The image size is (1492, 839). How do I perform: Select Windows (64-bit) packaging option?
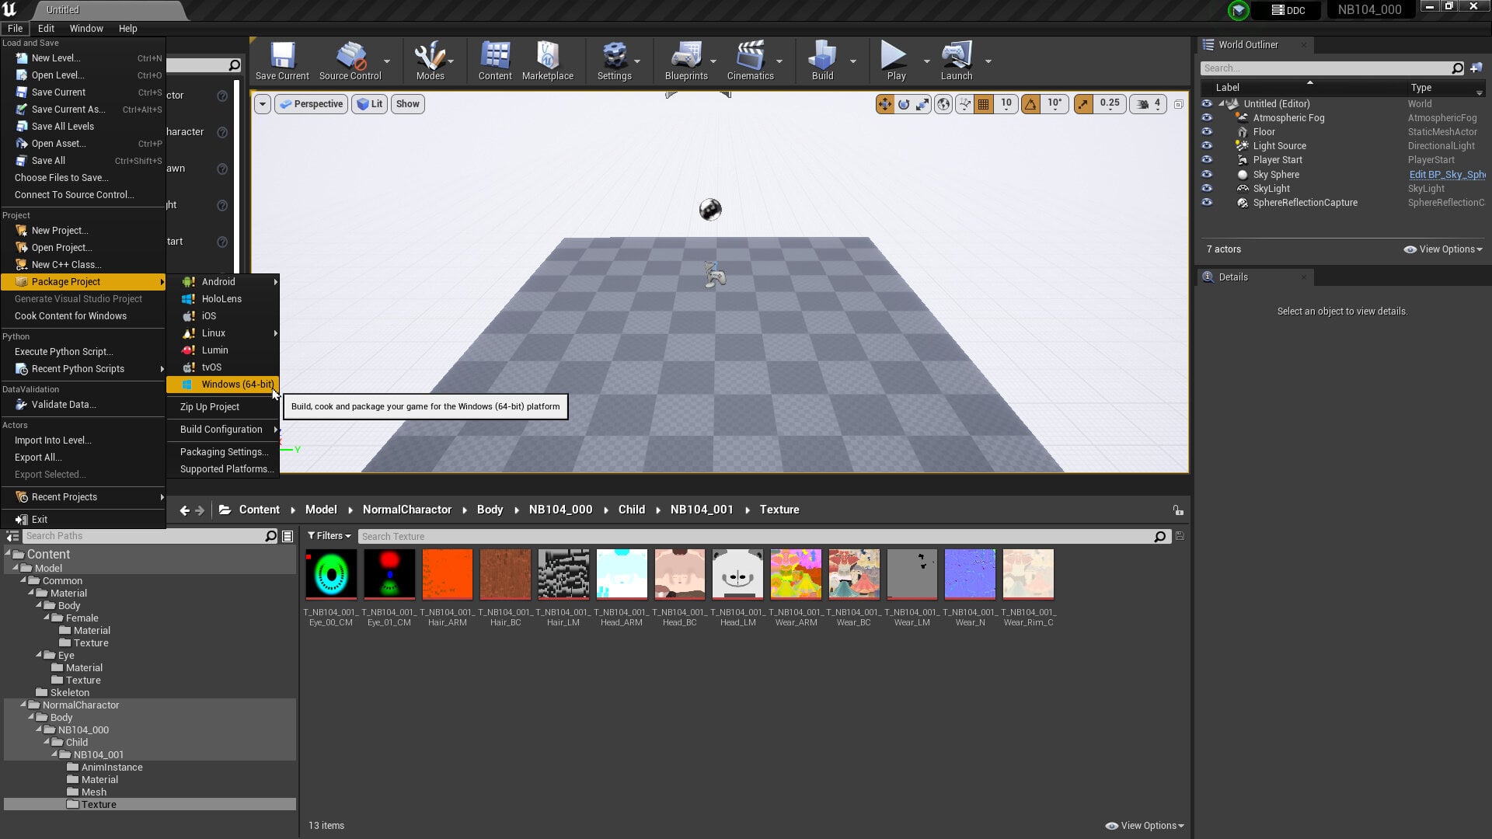[223, 385]
